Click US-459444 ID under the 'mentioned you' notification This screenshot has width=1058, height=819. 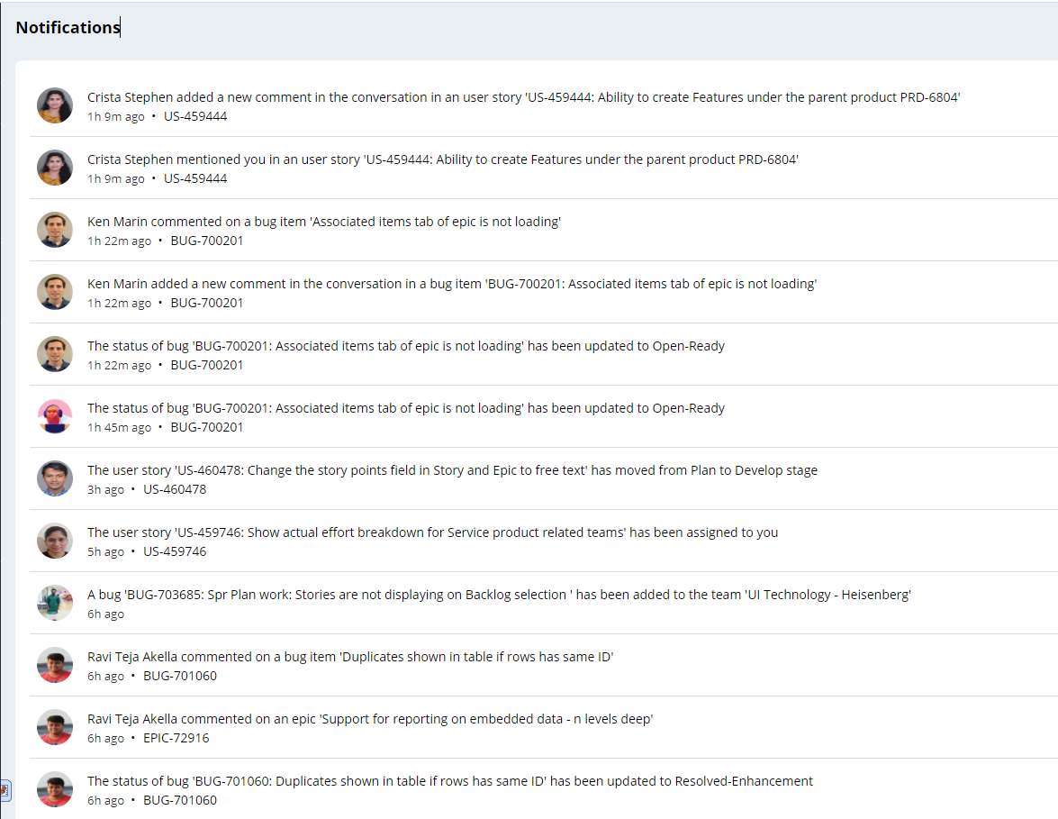[x=195, y=178]
